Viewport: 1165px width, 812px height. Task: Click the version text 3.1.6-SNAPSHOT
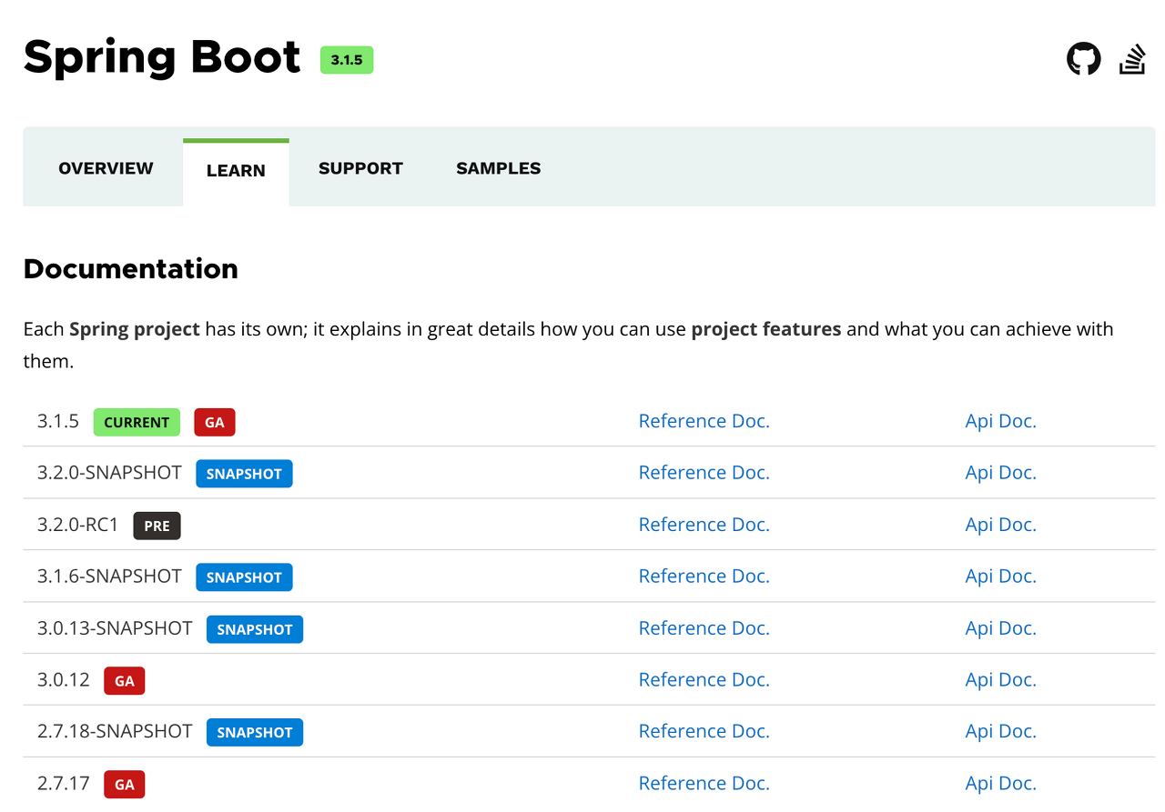[x=109, y=576]
